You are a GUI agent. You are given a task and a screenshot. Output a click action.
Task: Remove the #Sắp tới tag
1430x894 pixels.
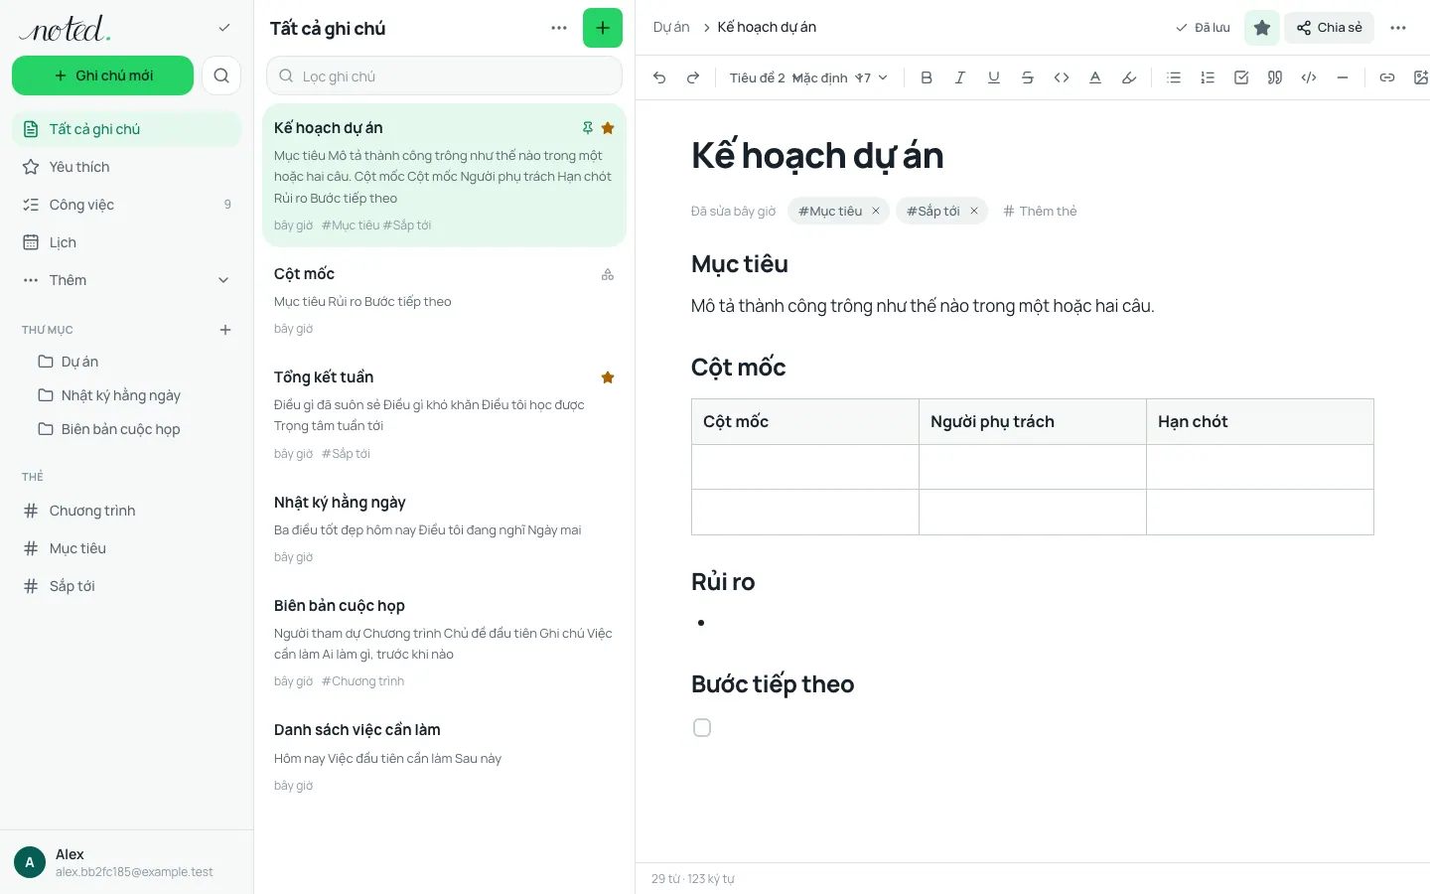coord(974,211)
